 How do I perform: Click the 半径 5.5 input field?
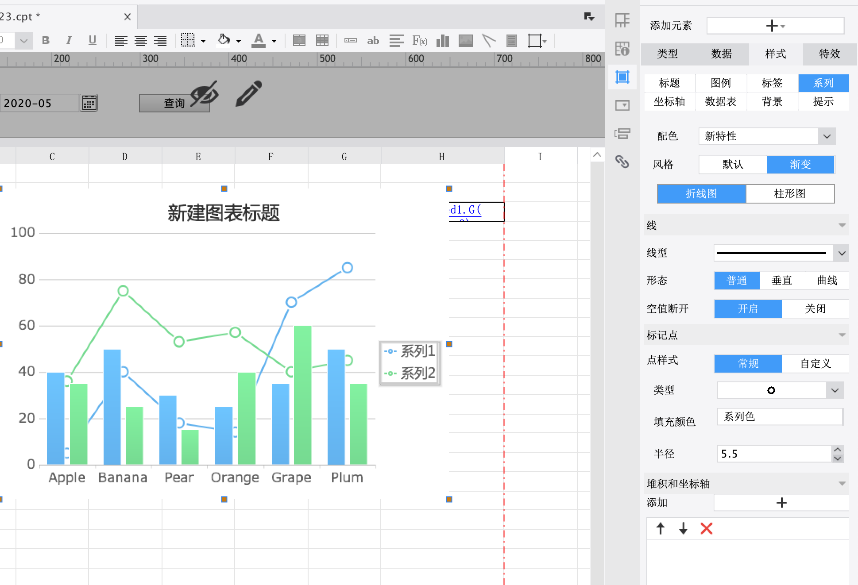coord(774,454)
